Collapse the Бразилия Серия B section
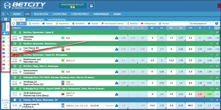The height and width of the screenshot is (110, 221). (211, 32)
